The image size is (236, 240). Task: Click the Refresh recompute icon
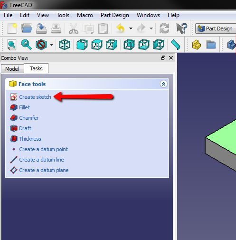[164, 29]
